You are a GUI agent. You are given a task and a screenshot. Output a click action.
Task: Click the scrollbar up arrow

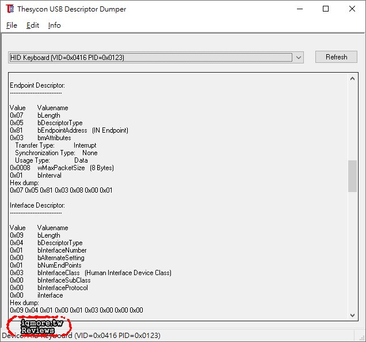[x=352, y=78]
